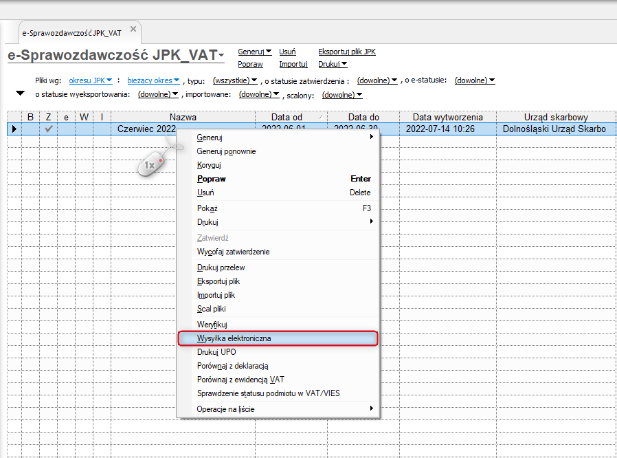The image size is (617, 458).
Task: Sort by Urząd skarbowy column header
Action: [556, 117]
